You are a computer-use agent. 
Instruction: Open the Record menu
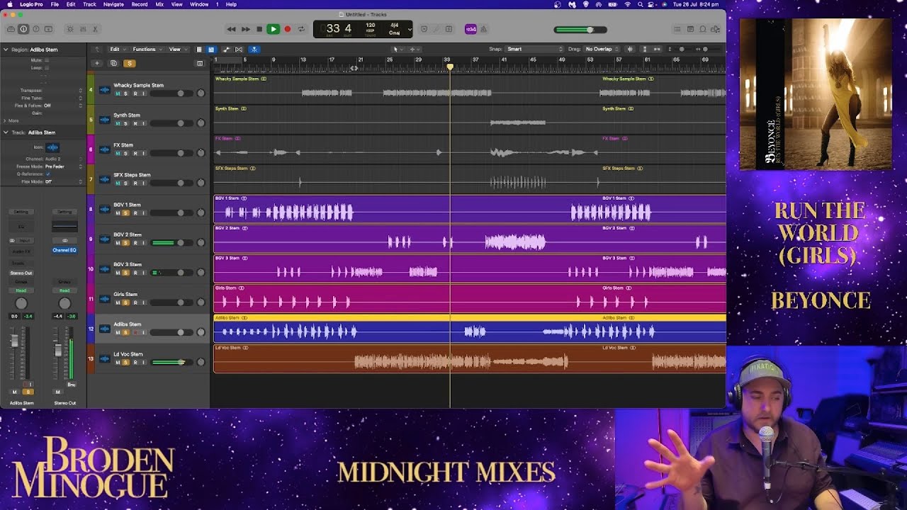pyautogui.click(x=140, y=4)
